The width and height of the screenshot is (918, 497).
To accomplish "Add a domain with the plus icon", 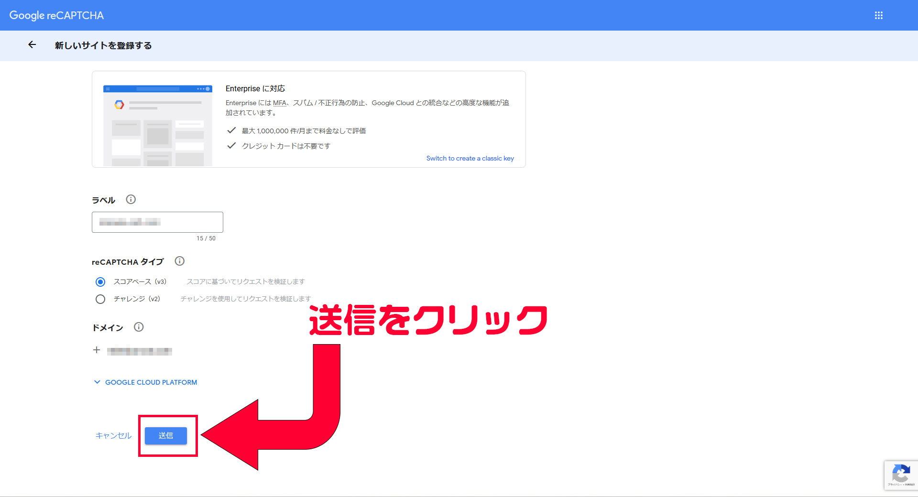I will pos(97,350).
